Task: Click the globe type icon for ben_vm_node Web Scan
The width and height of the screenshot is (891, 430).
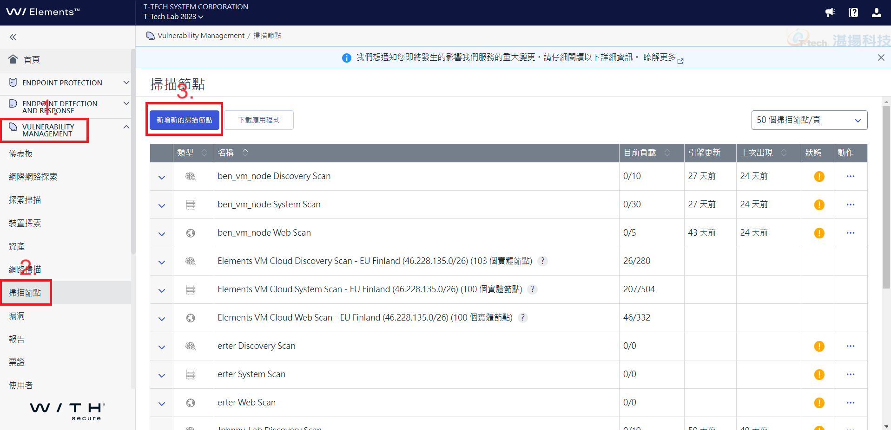Action: pyautogui.click(x=191, y=233)
